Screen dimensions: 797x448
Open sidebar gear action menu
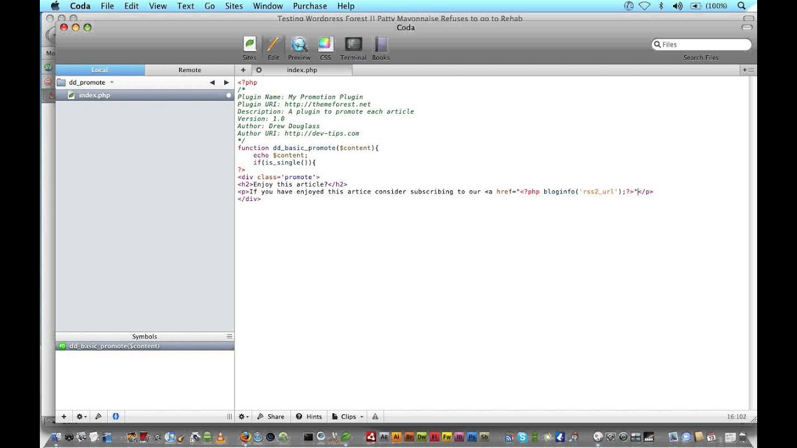(81, 416)
